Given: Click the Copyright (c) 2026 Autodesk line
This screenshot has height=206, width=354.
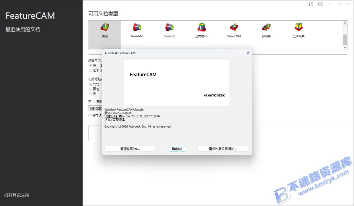Looking at the screenshot, I should tap(138, 127).
